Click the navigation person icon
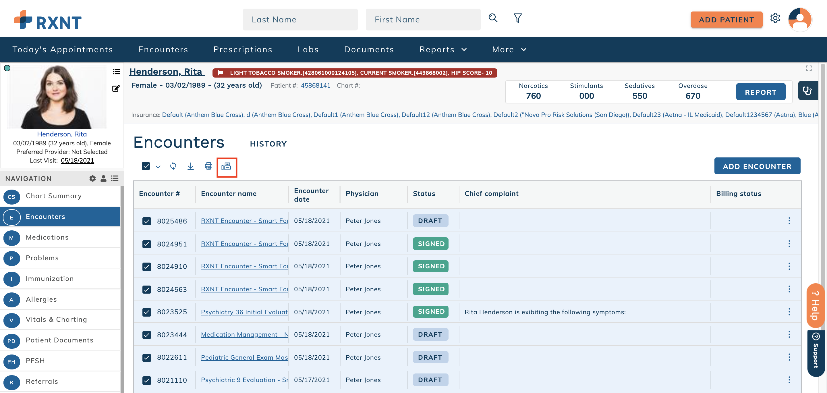The width and height of the screenshot is (827, 393). click(103, 178)
